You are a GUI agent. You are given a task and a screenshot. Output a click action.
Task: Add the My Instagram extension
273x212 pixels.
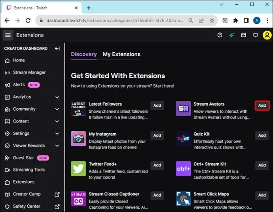(157, 135)
